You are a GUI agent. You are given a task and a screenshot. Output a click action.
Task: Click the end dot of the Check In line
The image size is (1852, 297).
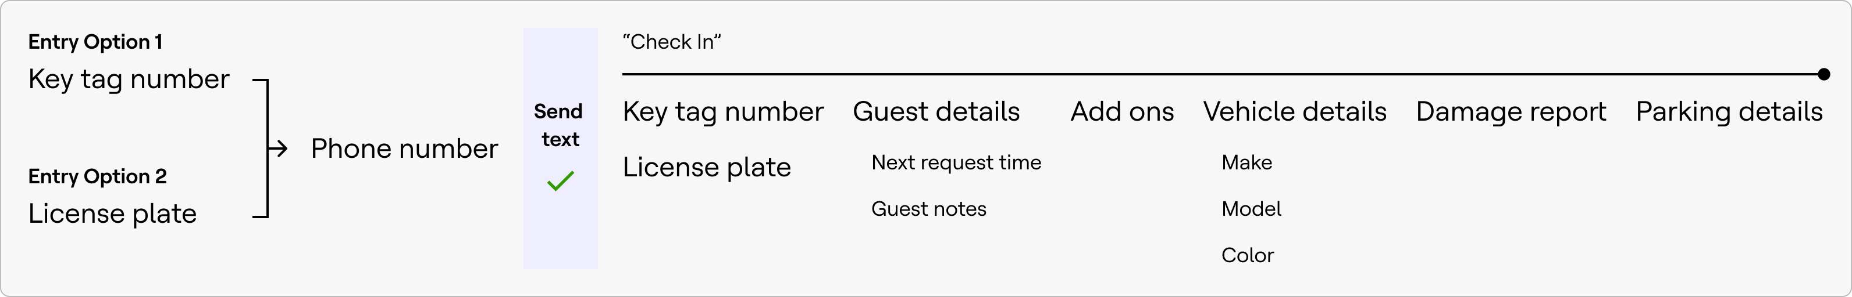click(1823, 74)
